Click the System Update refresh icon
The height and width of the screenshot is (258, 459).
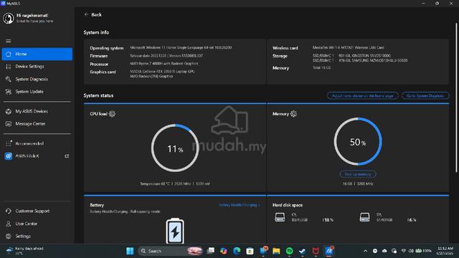click(9, 92)
